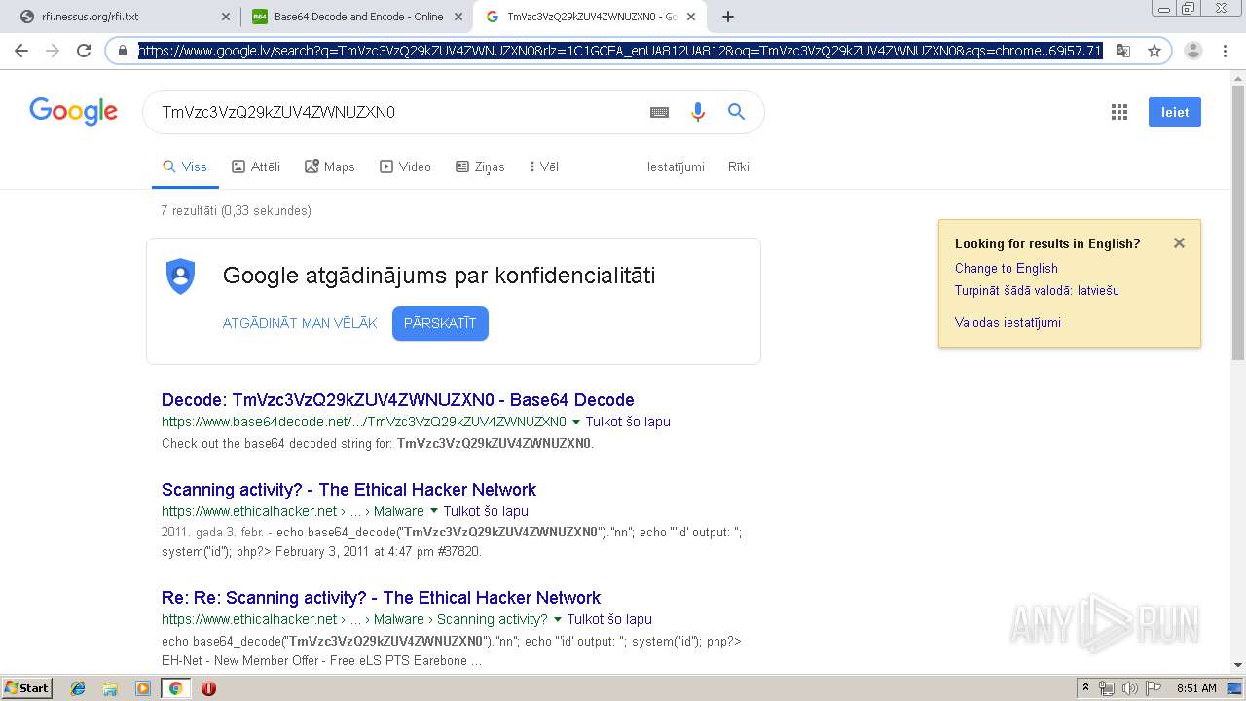Open the Windows Start button
The width and height of the screenshot is (1246, 701).
click(x=26, y=688)
